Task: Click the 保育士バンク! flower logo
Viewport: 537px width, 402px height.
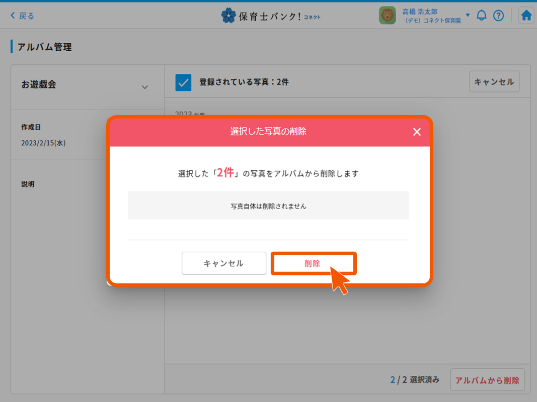Action: pyautogui.click(x=228, y=16)
